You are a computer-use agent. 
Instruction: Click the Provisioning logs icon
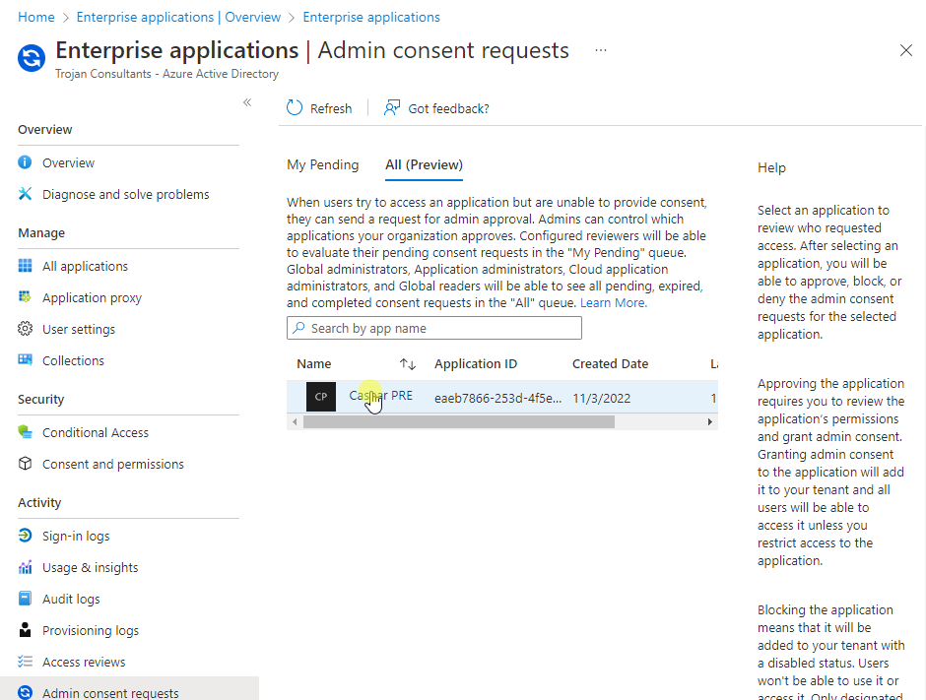pyautogui.click(x=25, y=630)
